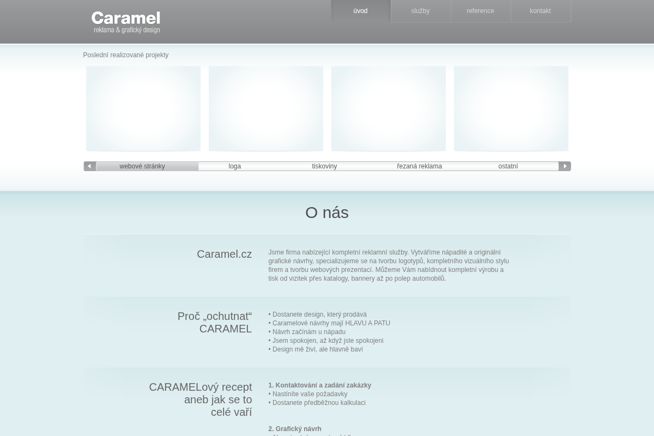Click the left arrow of the project slider
Screen dimensions: 654x436
[90, 166]
